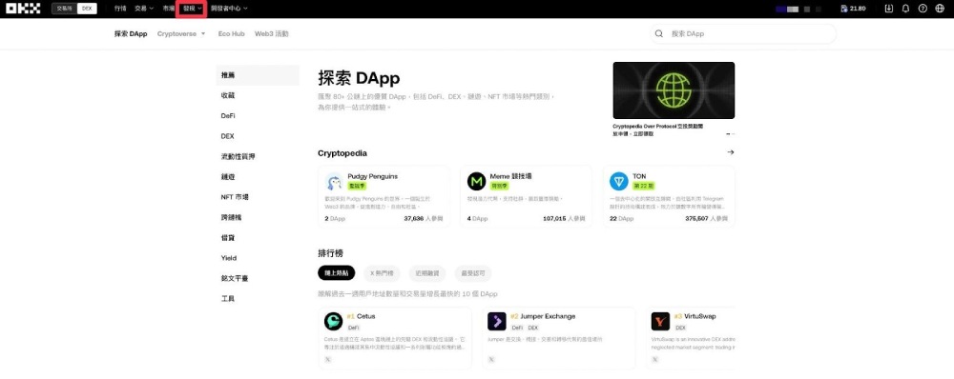Click the TON diamond logo icon
Screen dimensions: 954x379
coord(619,181)
